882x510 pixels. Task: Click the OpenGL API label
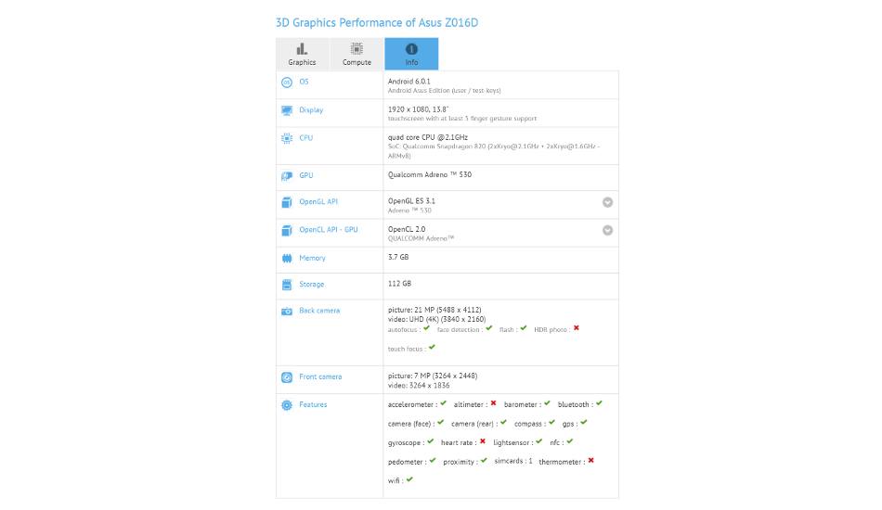click(x=318, y=201)
